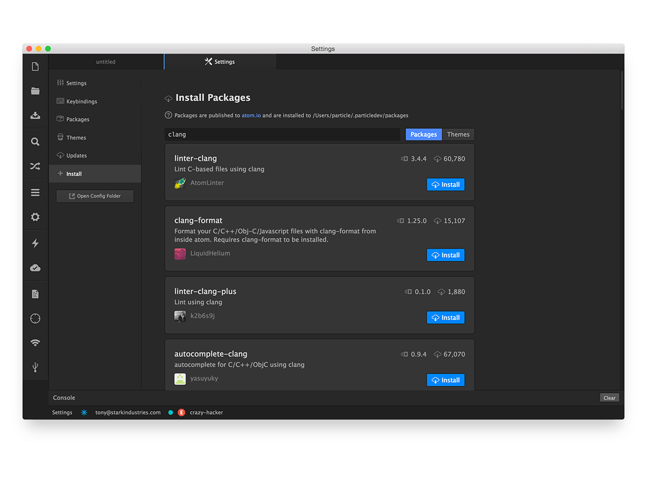This screenshot has height=485, width=647.
Task: Switch search filter to Themes
Action: coord(458,135)
